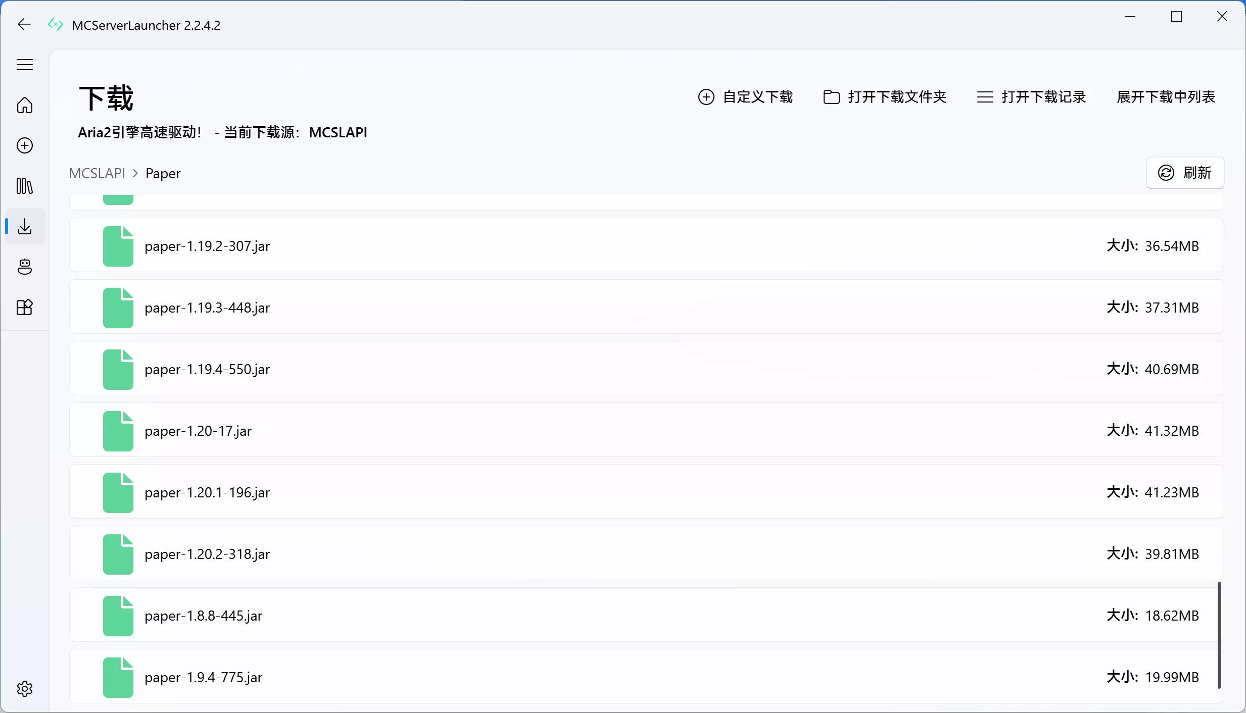Open the instance library sidebar icon

pyautogui.click(x=24, y=186)
